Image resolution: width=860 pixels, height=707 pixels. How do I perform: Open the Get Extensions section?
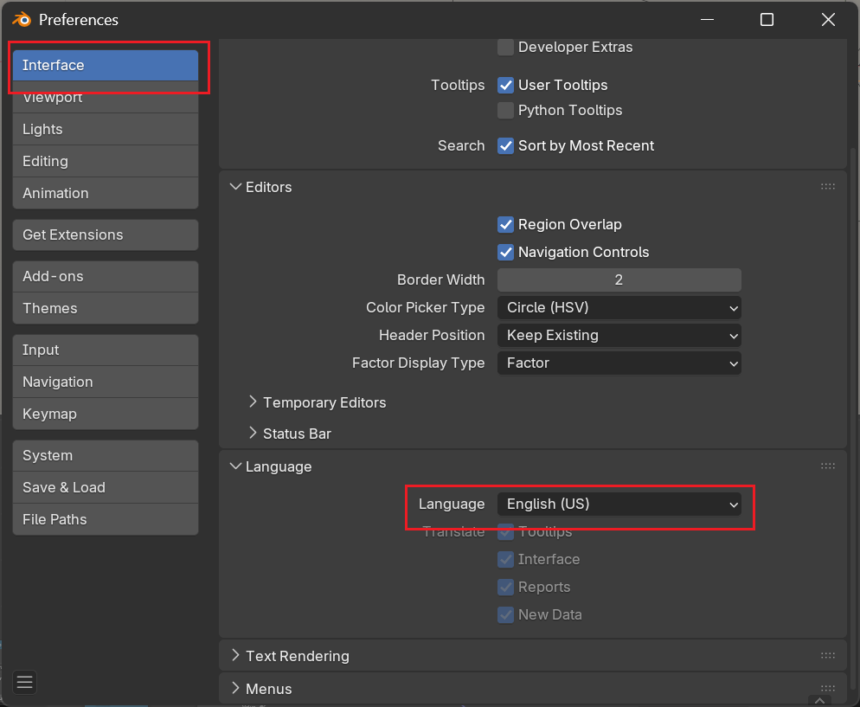click(x=106, y=235)
